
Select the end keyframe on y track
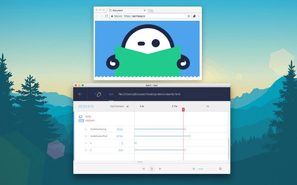(x=185, y=150)
